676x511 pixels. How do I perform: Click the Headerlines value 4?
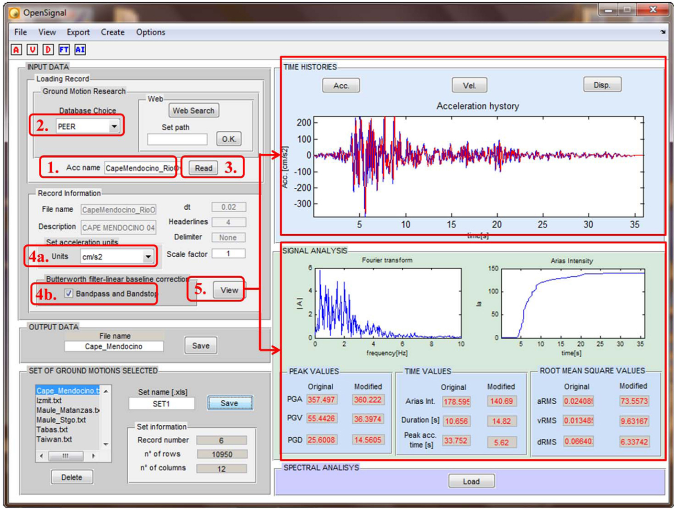pyautogui.click(x=228, y=222)
